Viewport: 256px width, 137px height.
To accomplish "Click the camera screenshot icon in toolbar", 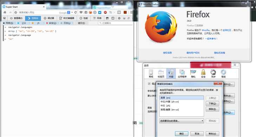I will [x=86, y=12].
